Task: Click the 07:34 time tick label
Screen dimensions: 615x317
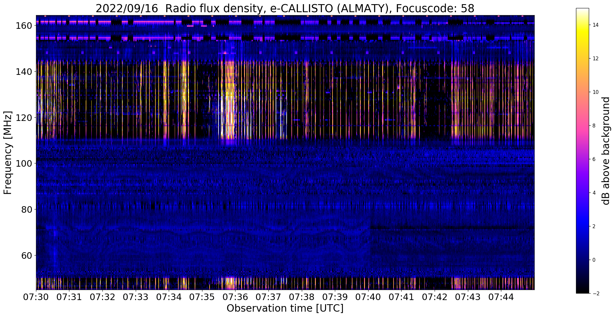Action: [x=169, y=297]
